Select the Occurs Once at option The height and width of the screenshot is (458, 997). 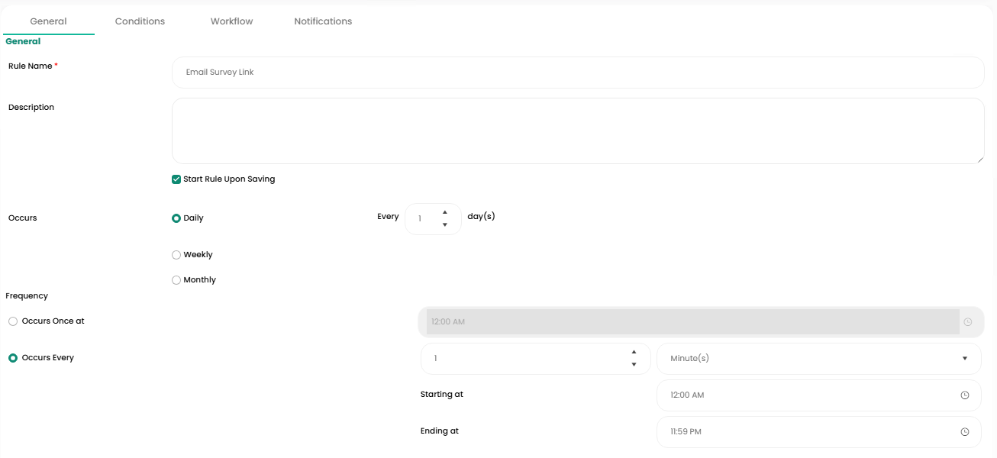(13, 321)
